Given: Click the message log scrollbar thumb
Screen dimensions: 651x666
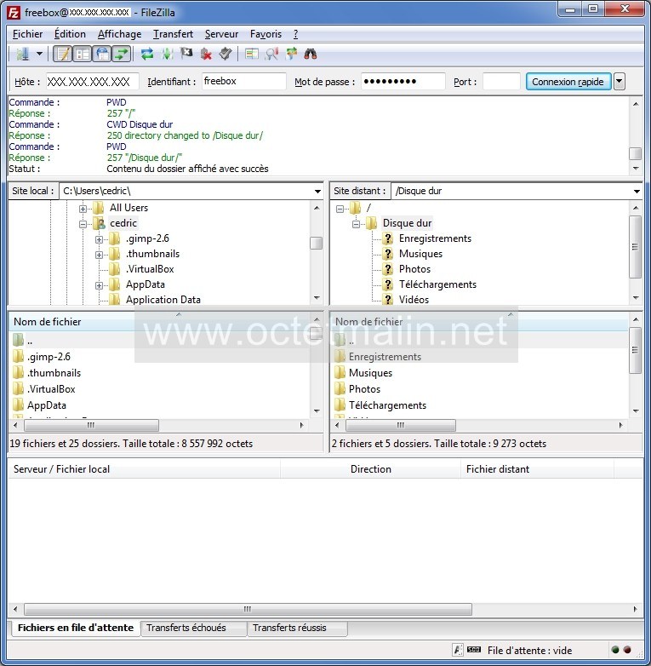Looking at the screenshot, I should [636, 153].
